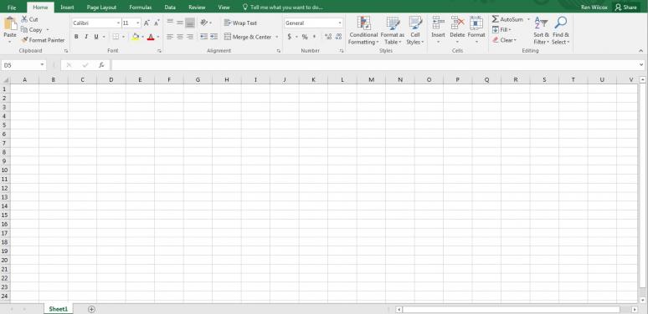
Task: Open text Orientation icon
Action: pos(204,23)
